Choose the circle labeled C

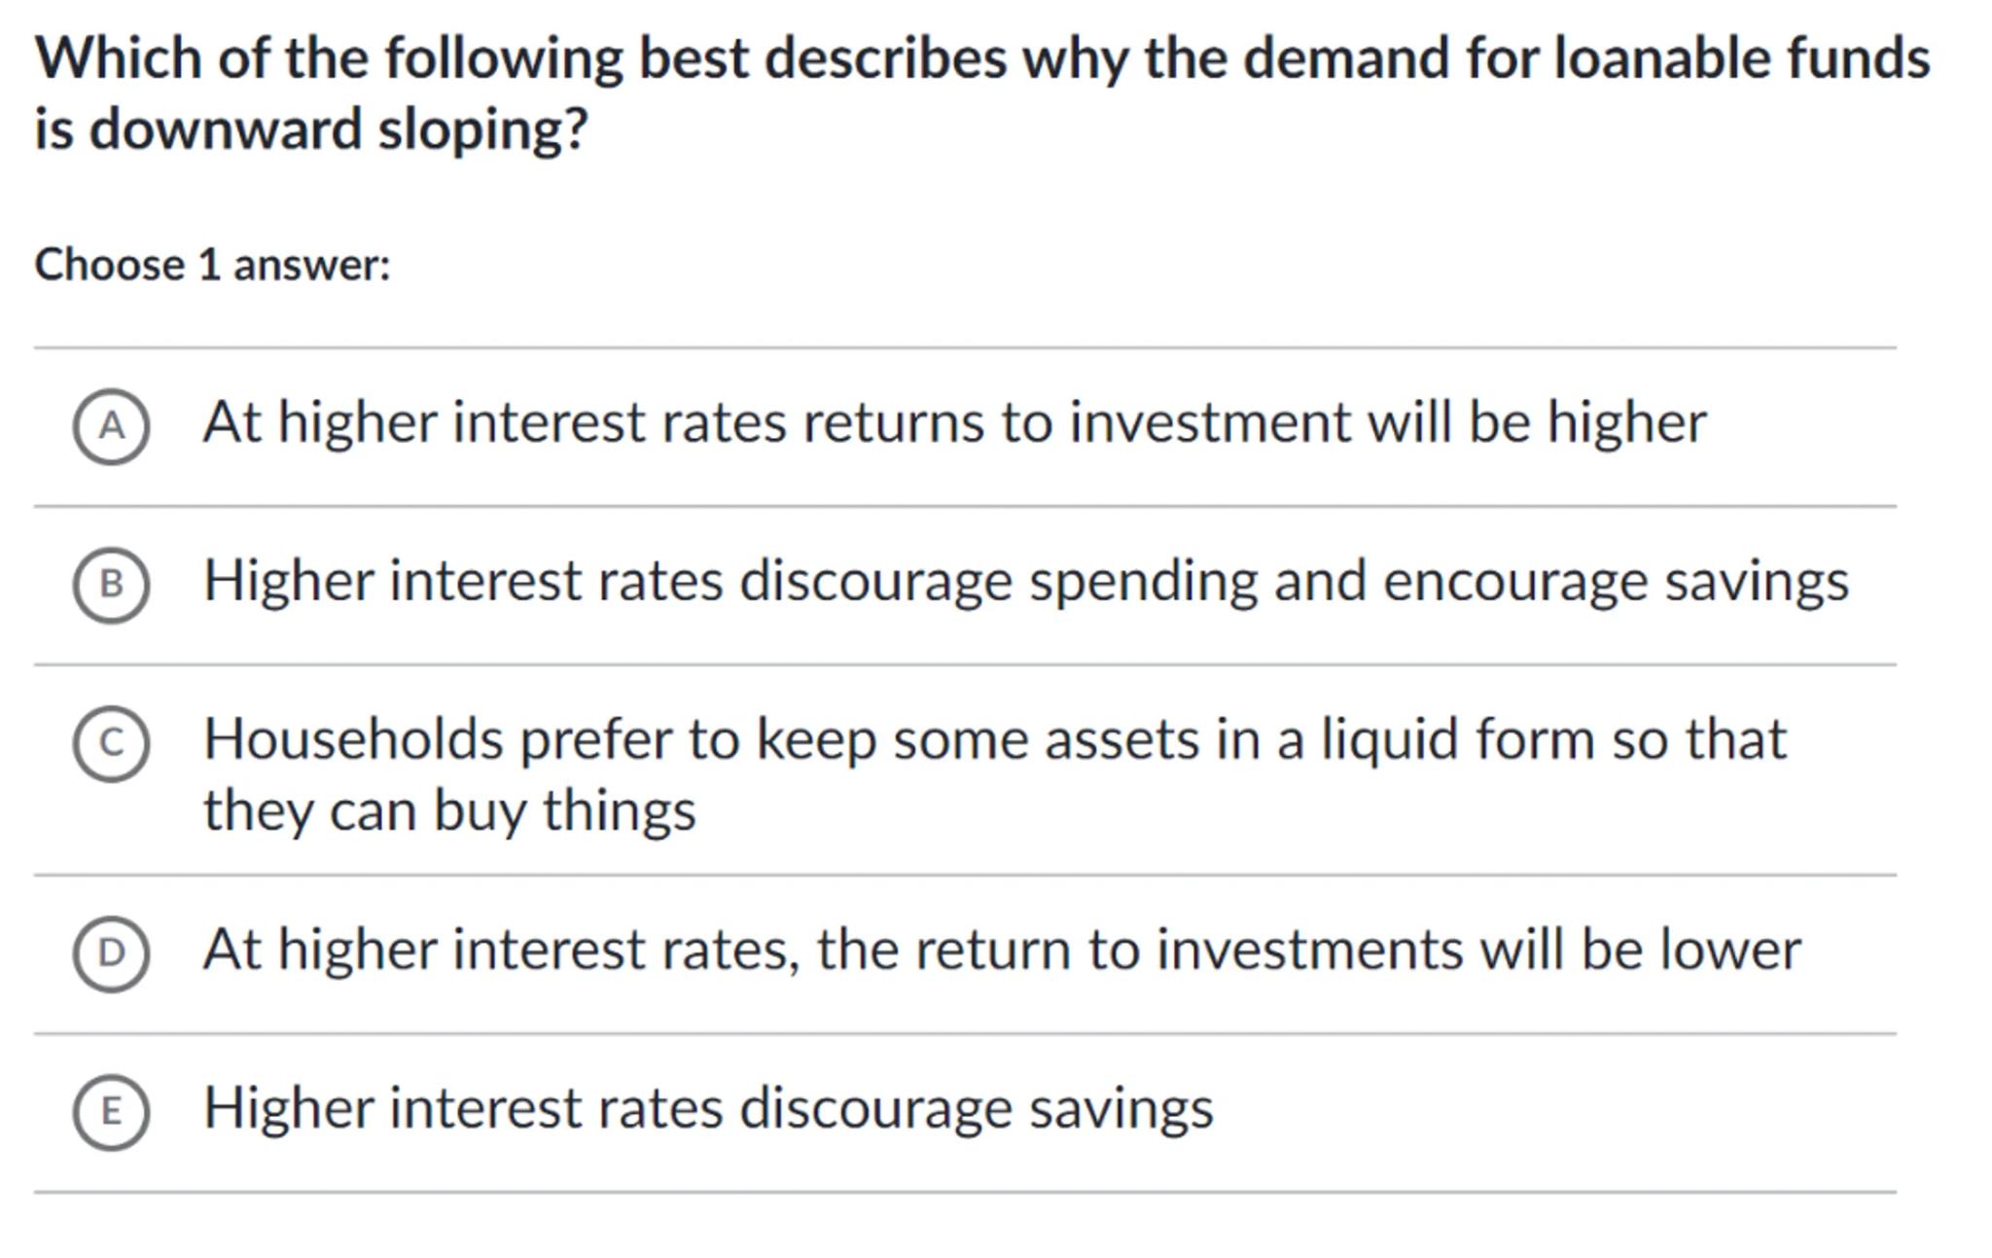coord(111,743)
